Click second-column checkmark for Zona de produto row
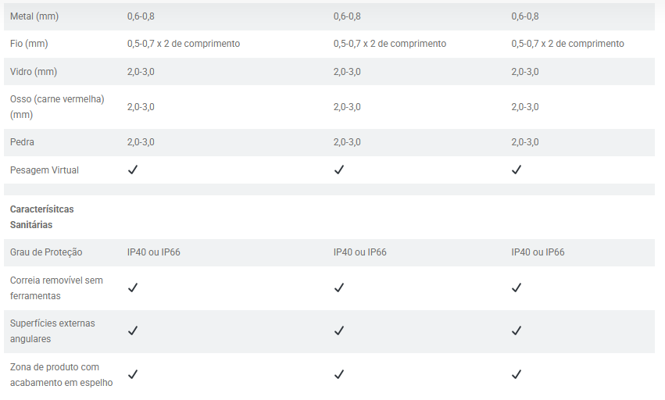The height and width of the screenshot is (400, 665). 339,374
